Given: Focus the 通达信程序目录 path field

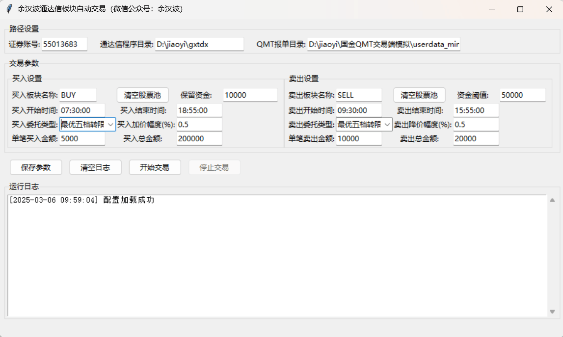Looking at the screenshot, I should pyautogui.click(x=199, y=44).
